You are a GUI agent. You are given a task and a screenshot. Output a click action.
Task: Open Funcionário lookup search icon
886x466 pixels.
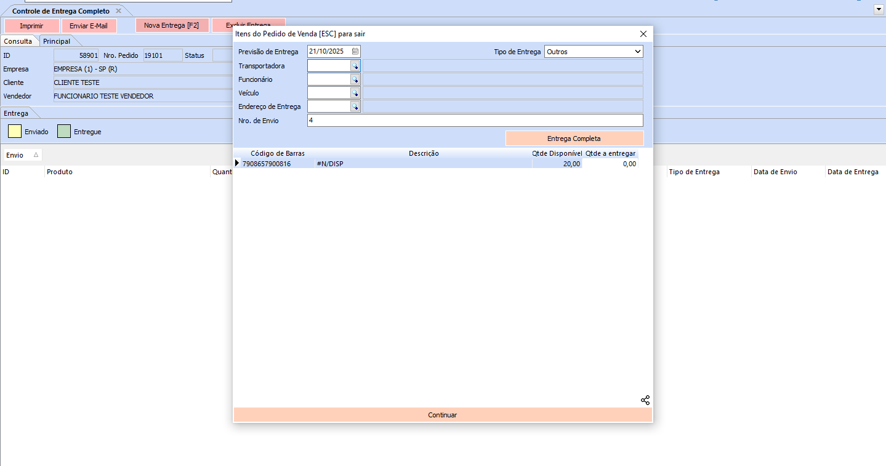pos(355,79)
